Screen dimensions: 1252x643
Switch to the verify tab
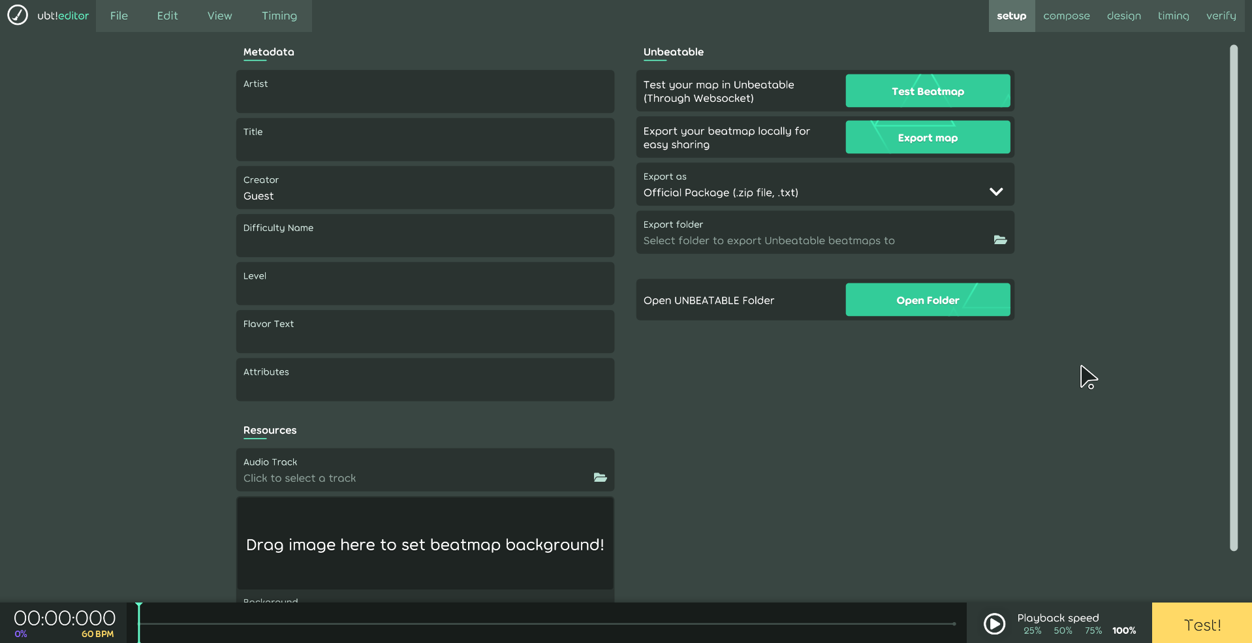pos(1221,16)
